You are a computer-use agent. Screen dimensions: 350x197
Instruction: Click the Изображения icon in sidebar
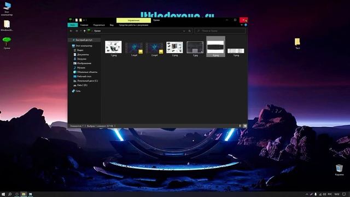pos(75,63)
